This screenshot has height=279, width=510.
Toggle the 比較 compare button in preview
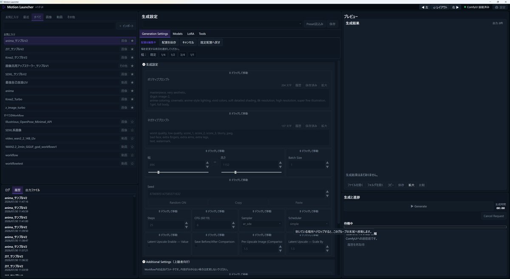[422, 185]
